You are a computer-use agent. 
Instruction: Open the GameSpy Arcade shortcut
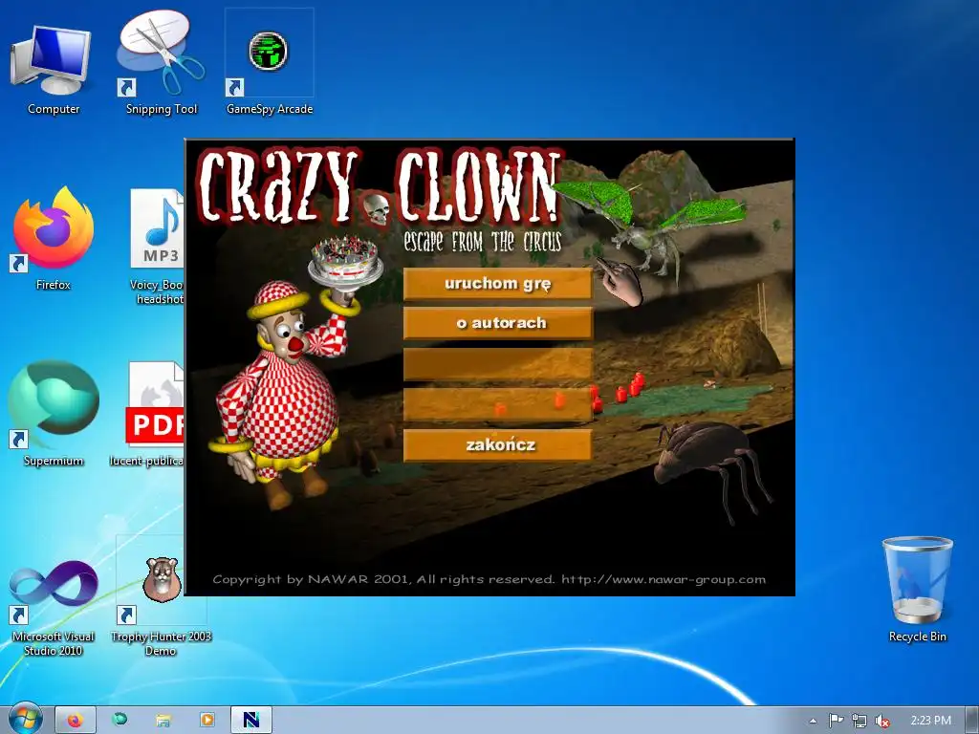(269, 62)
